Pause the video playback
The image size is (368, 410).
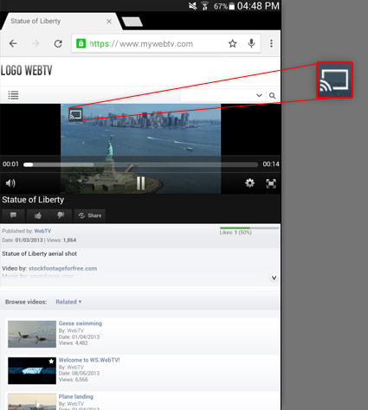click(141, 183)
